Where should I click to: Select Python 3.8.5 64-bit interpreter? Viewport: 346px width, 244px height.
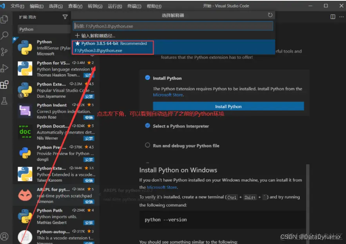tap(174, 47)
